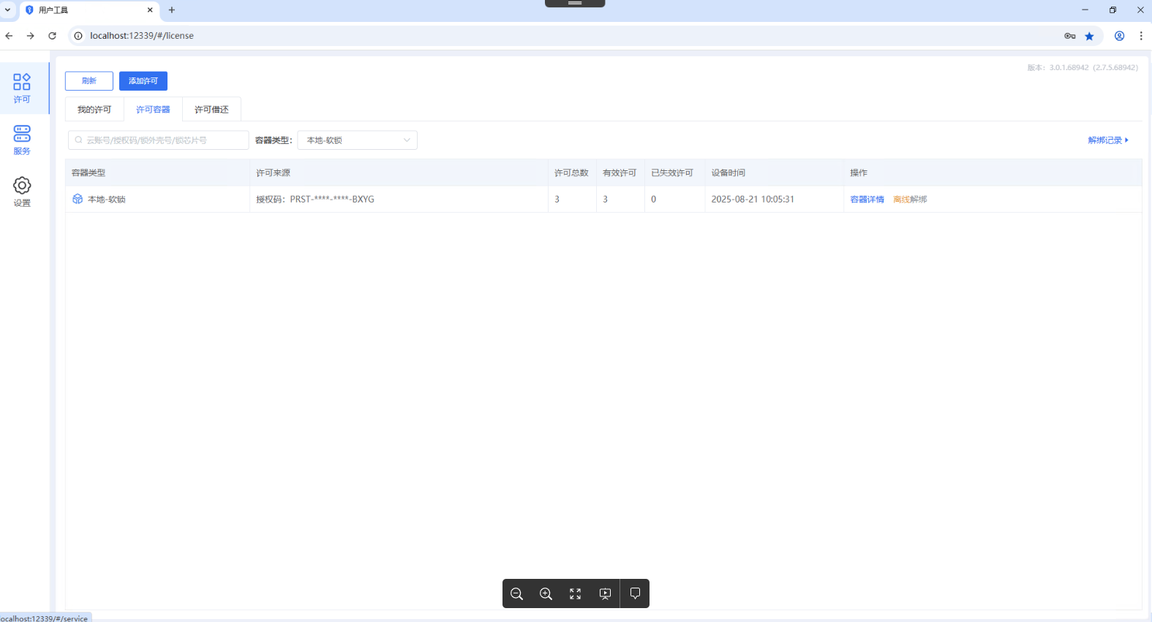
Task: Switch to the 许可借还 tab
Action: [x=211, y=110]
